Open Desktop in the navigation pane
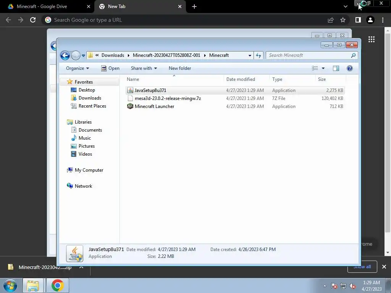Viewport: 391px width, 293px height. [x=87, y=90]
